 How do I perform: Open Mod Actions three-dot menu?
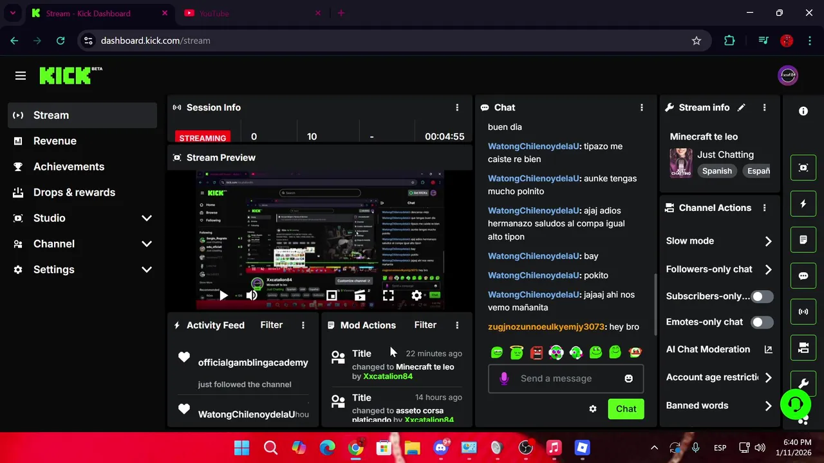click(457, 325)
